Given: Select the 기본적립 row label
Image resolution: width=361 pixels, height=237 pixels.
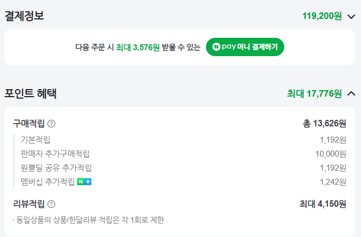Looking at the screenshot, I should point(36,140).
